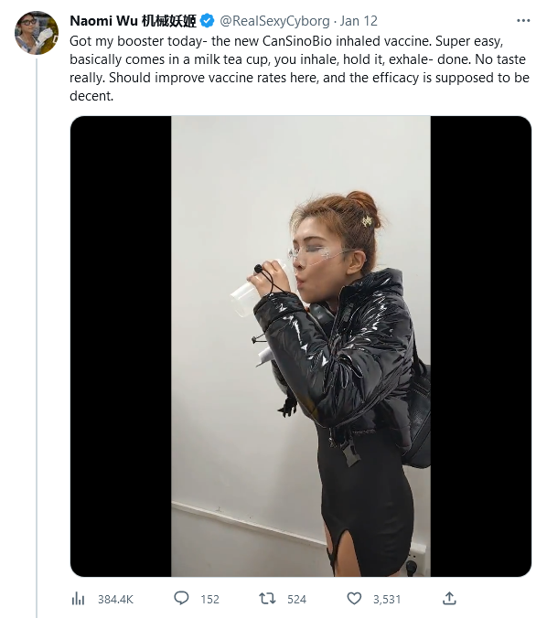Open Naomi Wu's profile avatar

pos(37,33)
